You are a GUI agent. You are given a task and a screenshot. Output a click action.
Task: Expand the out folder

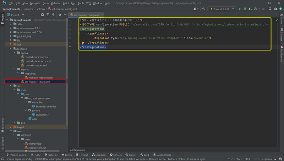11,44
